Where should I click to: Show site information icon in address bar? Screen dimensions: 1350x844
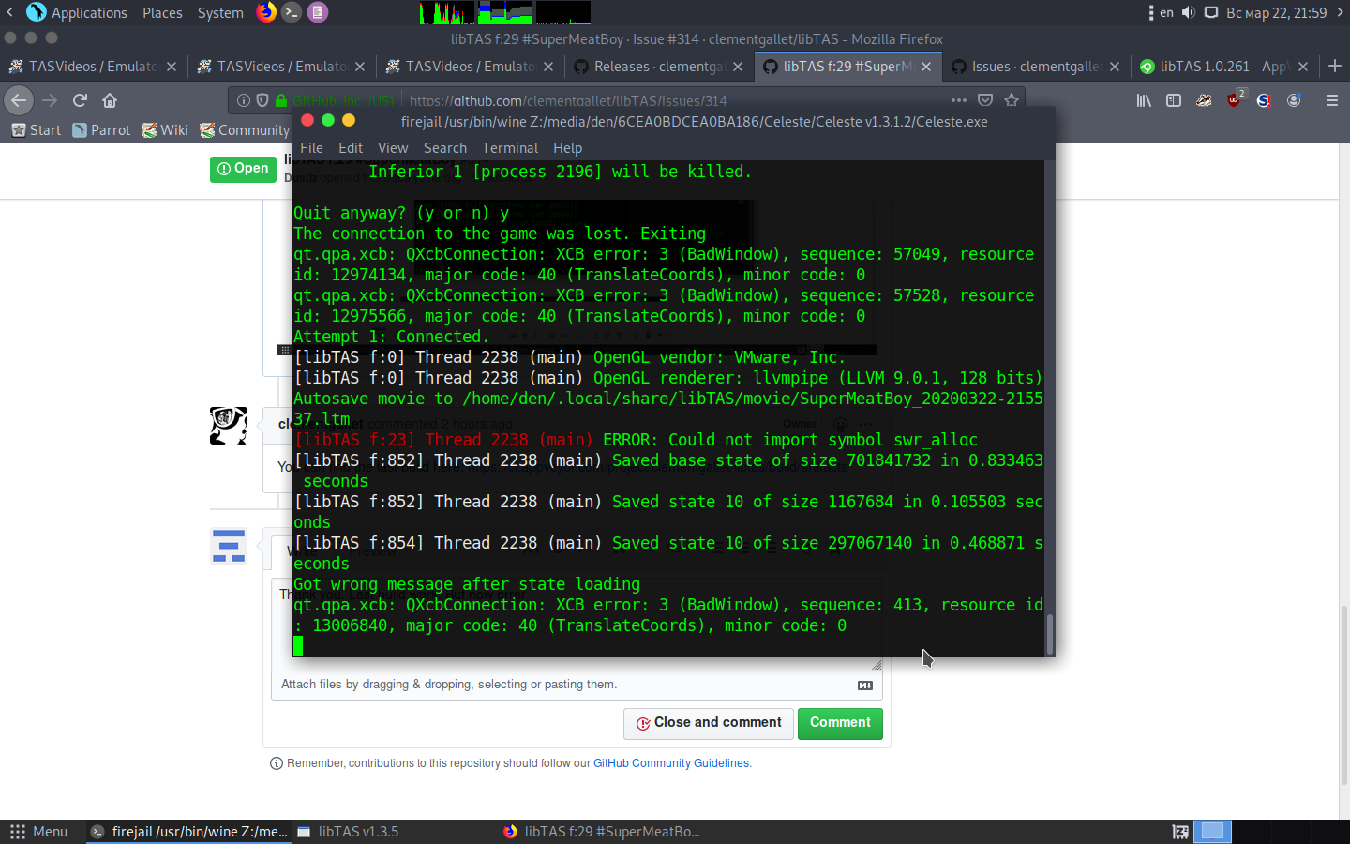click(x=244, y=100)
